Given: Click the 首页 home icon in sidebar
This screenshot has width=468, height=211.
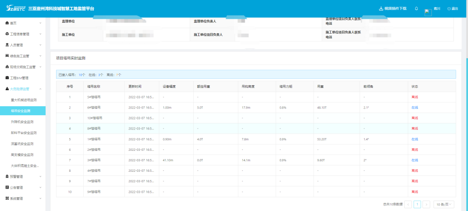Looking at the screenshot, I should coord(7,23).
